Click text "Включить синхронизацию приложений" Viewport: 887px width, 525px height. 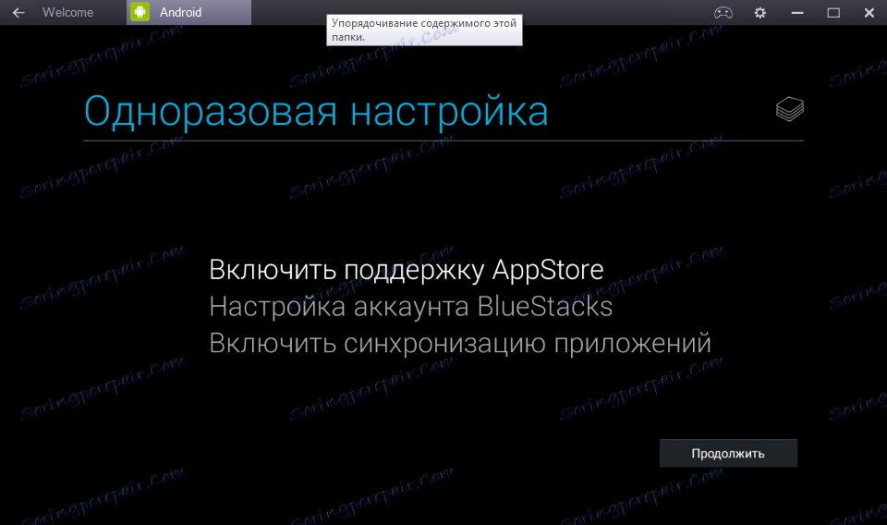point(460,344)
